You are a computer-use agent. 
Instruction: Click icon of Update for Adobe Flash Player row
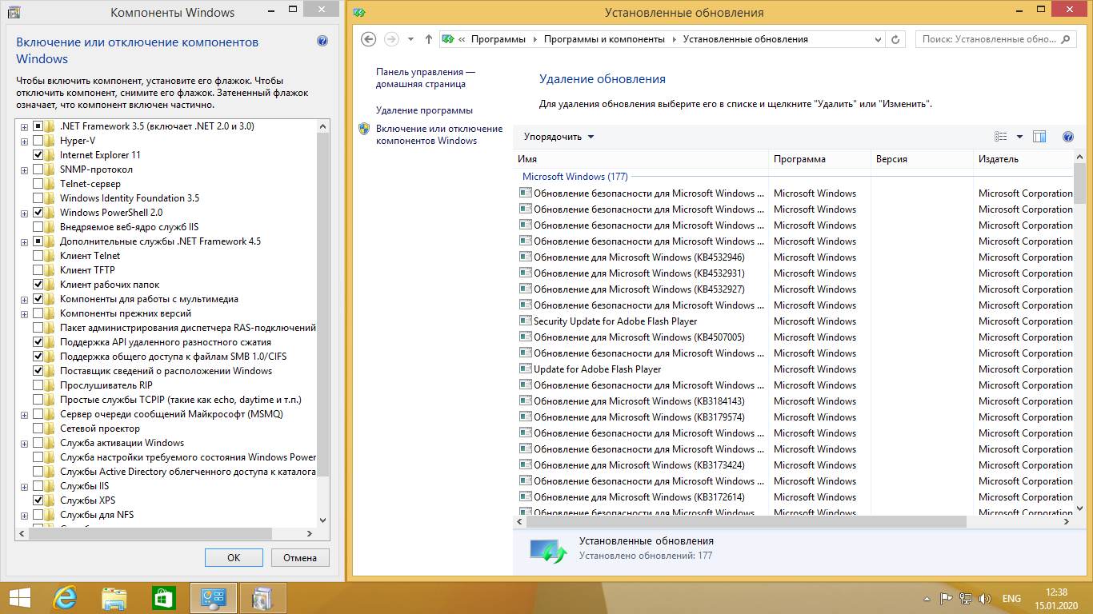(x=526, y=369)
